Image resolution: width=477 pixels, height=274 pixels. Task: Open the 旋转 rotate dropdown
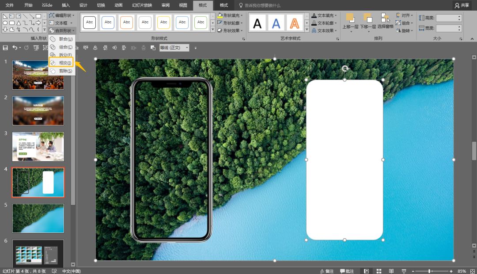405,30
